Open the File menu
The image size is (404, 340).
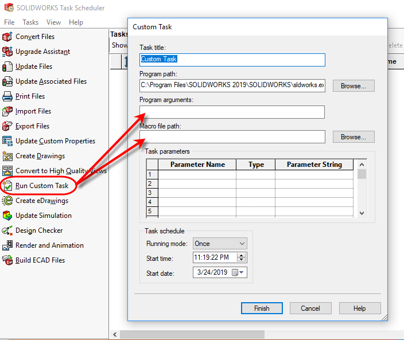point(9,22)
